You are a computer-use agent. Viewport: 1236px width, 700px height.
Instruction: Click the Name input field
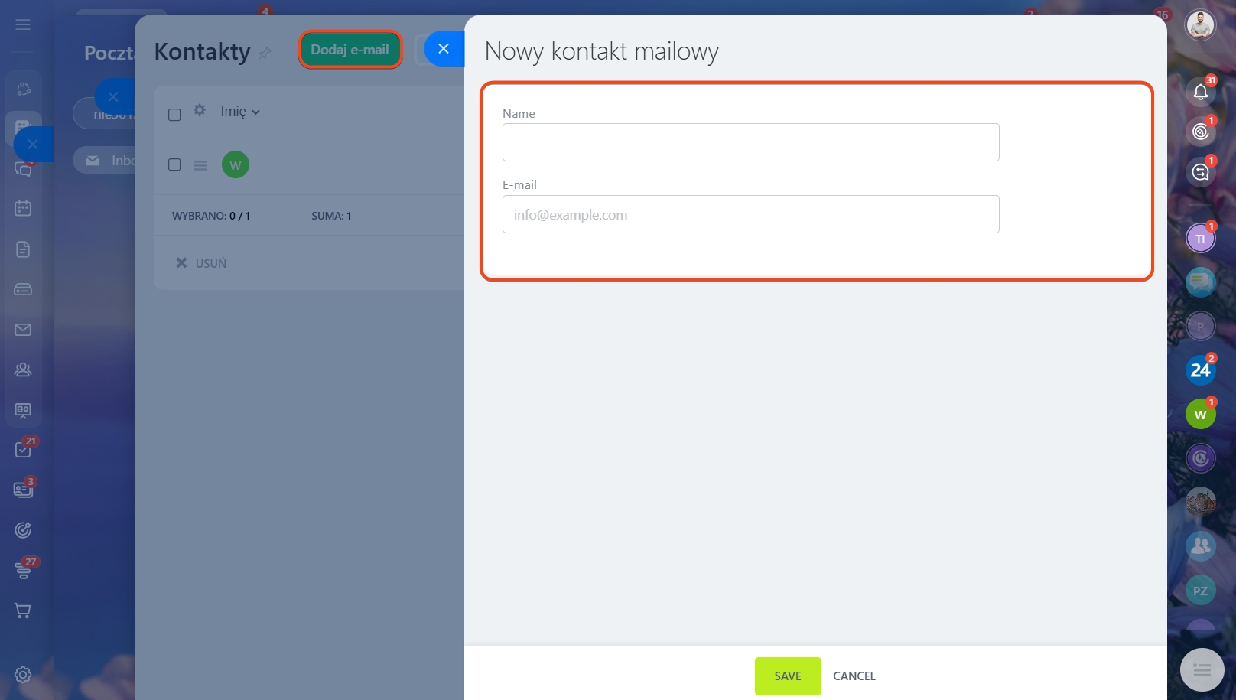click(x=751, y=142)
